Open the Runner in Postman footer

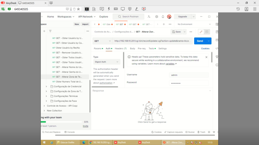[190, 132]
